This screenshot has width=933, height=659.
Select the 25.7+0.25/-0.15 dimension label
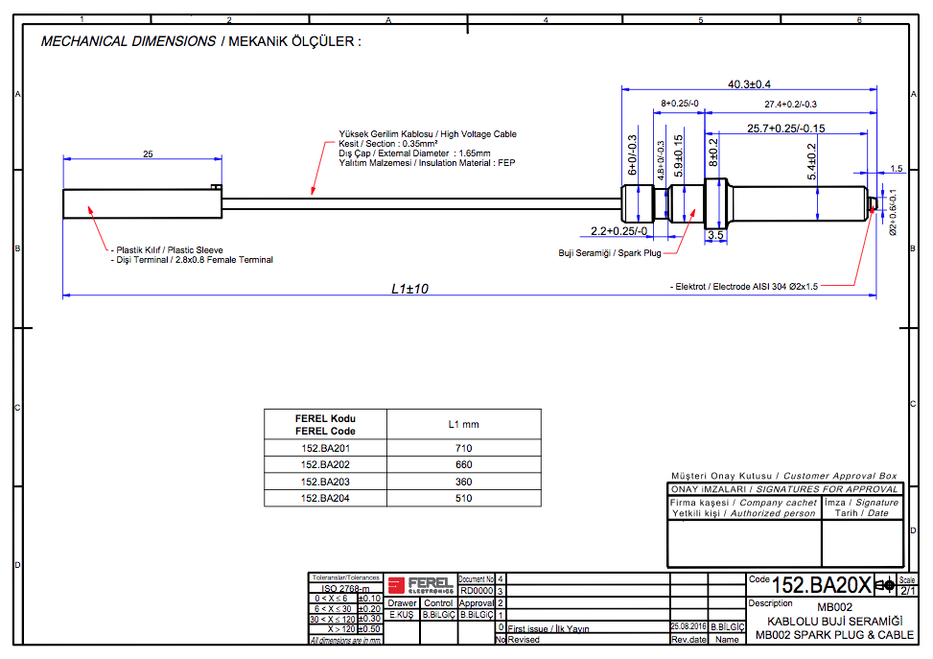(x=785, y=128)
